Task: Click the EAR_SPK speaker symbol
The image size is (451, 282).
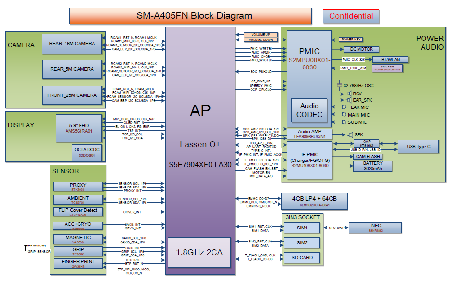Action: [x=348, y=100]
